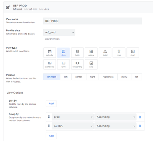Grab the drag handle of ACTIVE row
Screen dimensions: 153x141
point(49,126)
